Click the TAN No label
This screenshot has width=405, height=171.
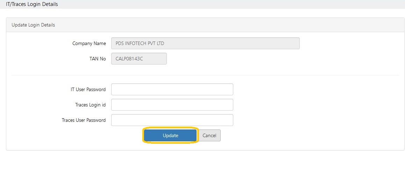(98, 59)
